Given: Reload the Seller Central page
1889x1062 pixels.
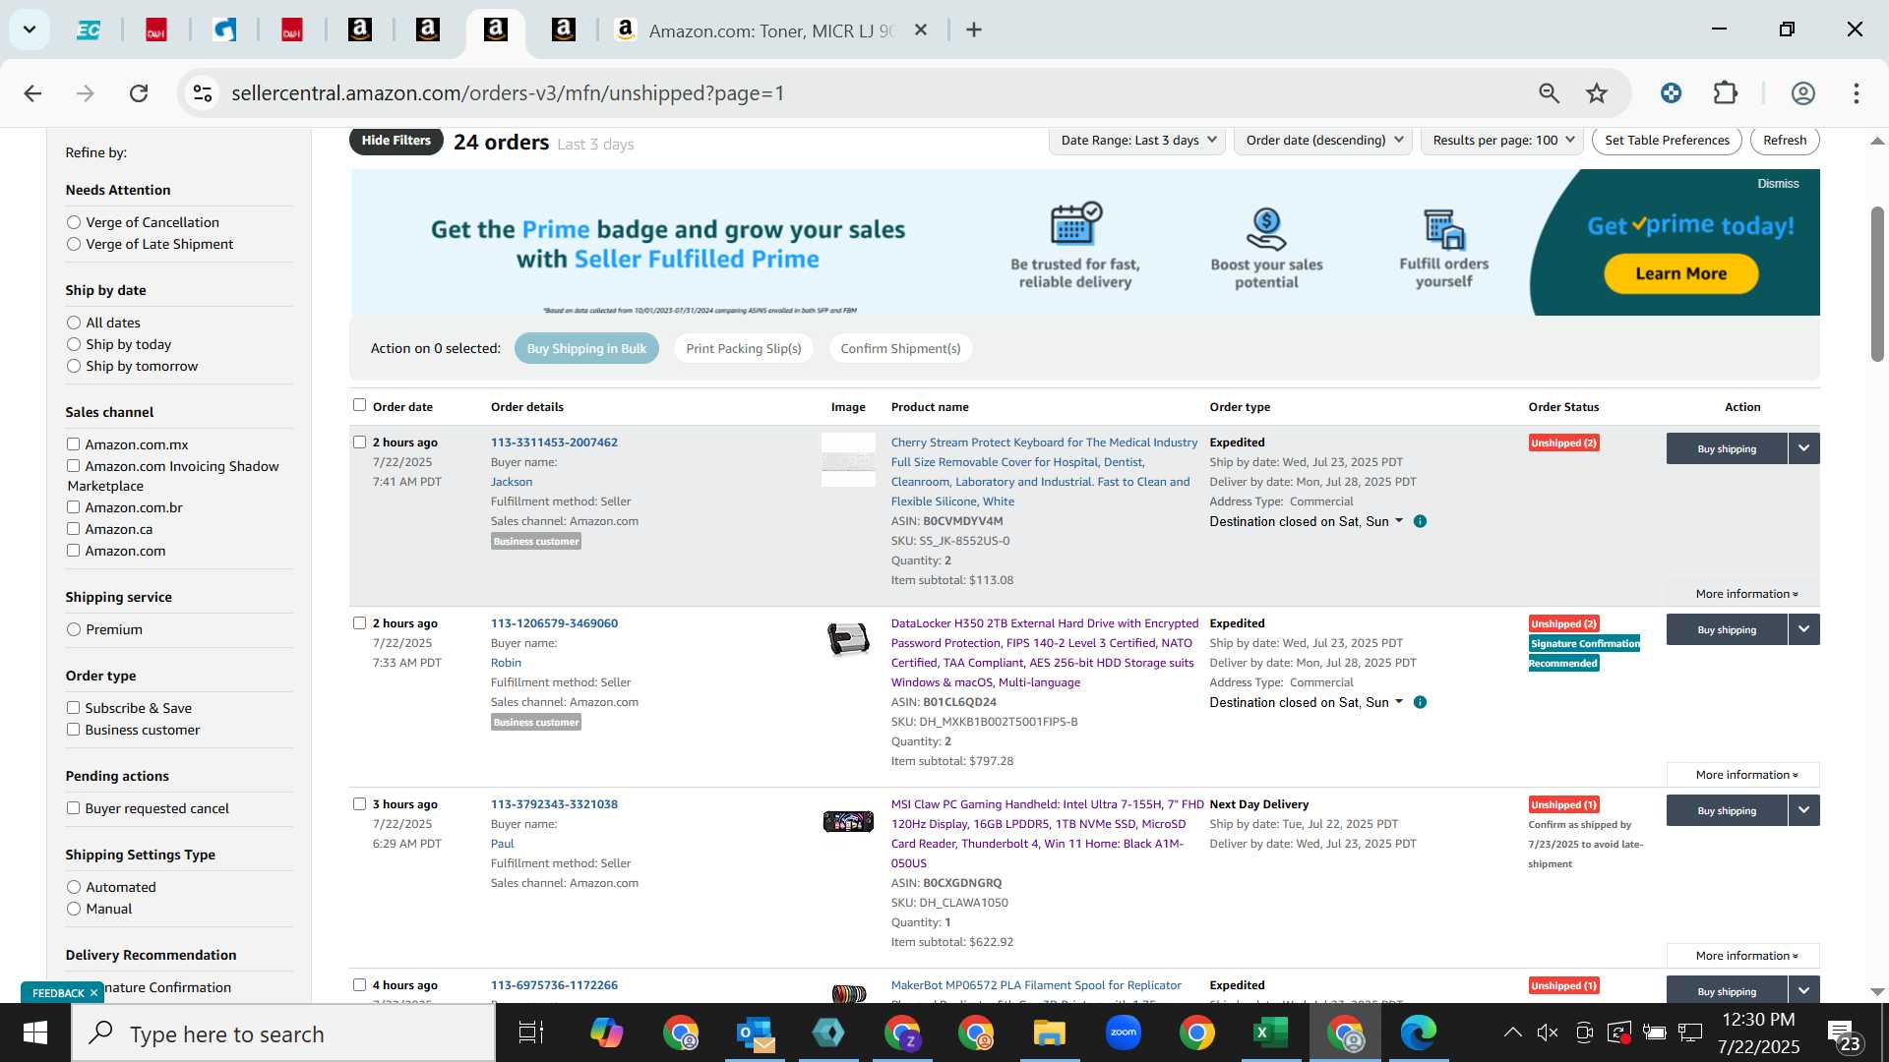Looking at the screenshot, I should coord(139,93).
